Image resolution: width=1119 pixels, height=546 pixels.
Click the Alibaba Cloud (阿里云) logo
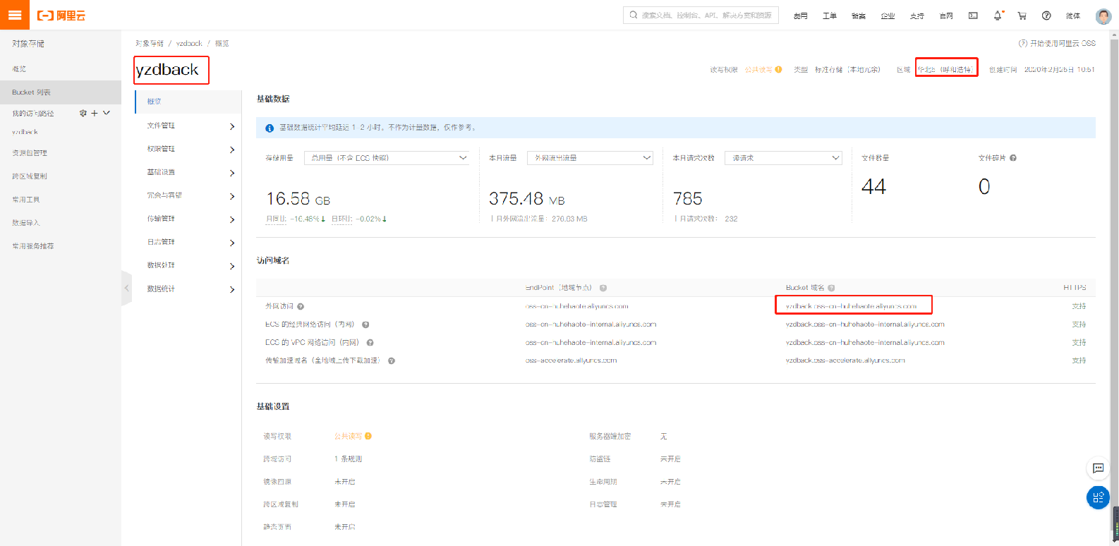point(61,16)
